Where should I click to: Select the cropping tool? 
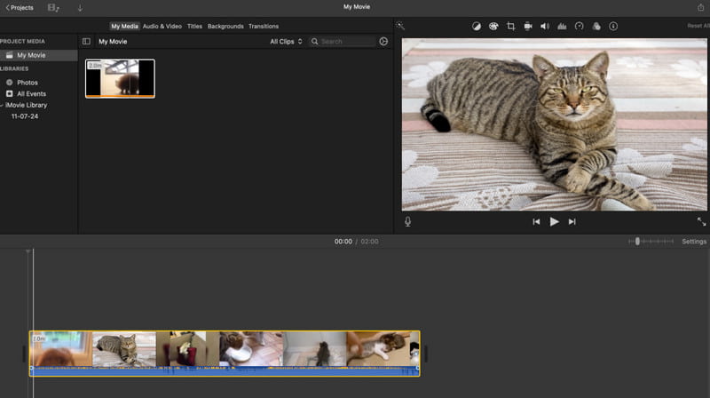pos(511,27)
